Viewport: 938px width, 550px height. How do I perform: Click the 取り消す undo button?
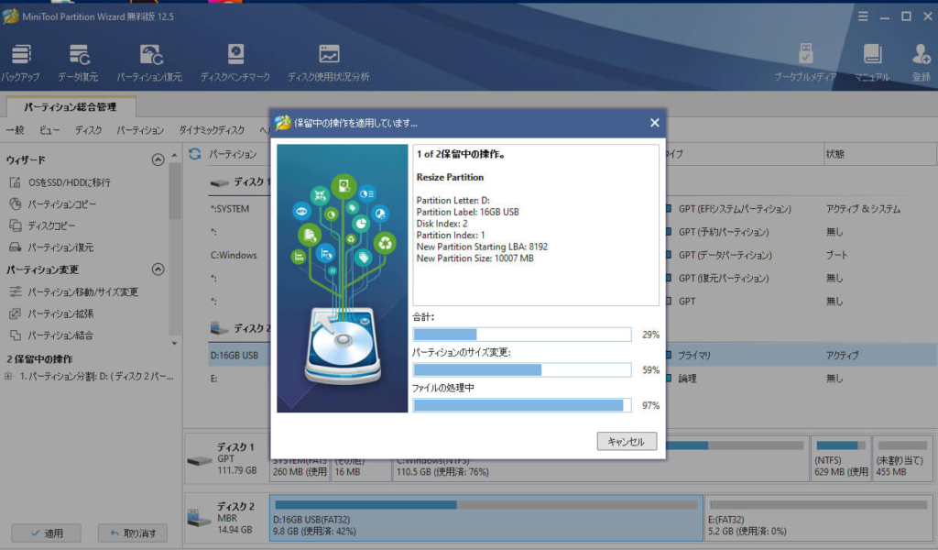(133, 533)
